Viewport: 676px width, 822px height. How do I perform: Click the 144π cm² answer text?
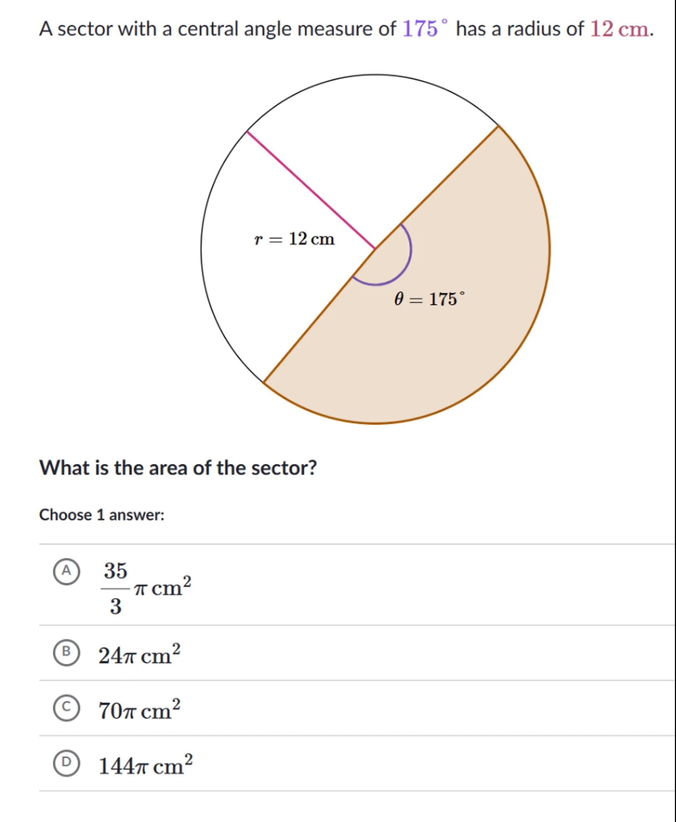point(145,766)
